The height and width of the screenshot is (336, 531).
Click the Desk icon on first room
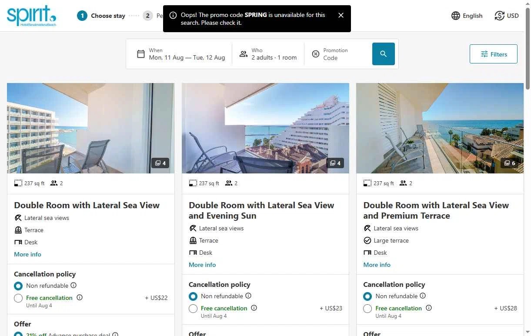[x=18, y=242]
